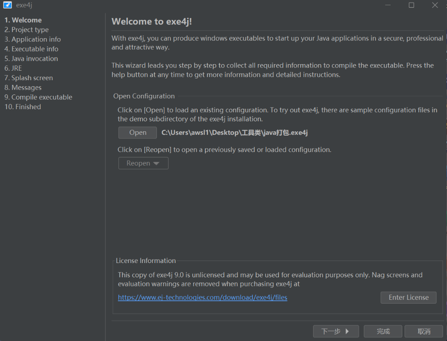Click the Open configuration button

pos(138,133)
